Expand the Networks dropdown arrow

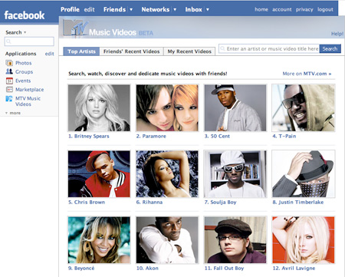(x=175, y=9)
